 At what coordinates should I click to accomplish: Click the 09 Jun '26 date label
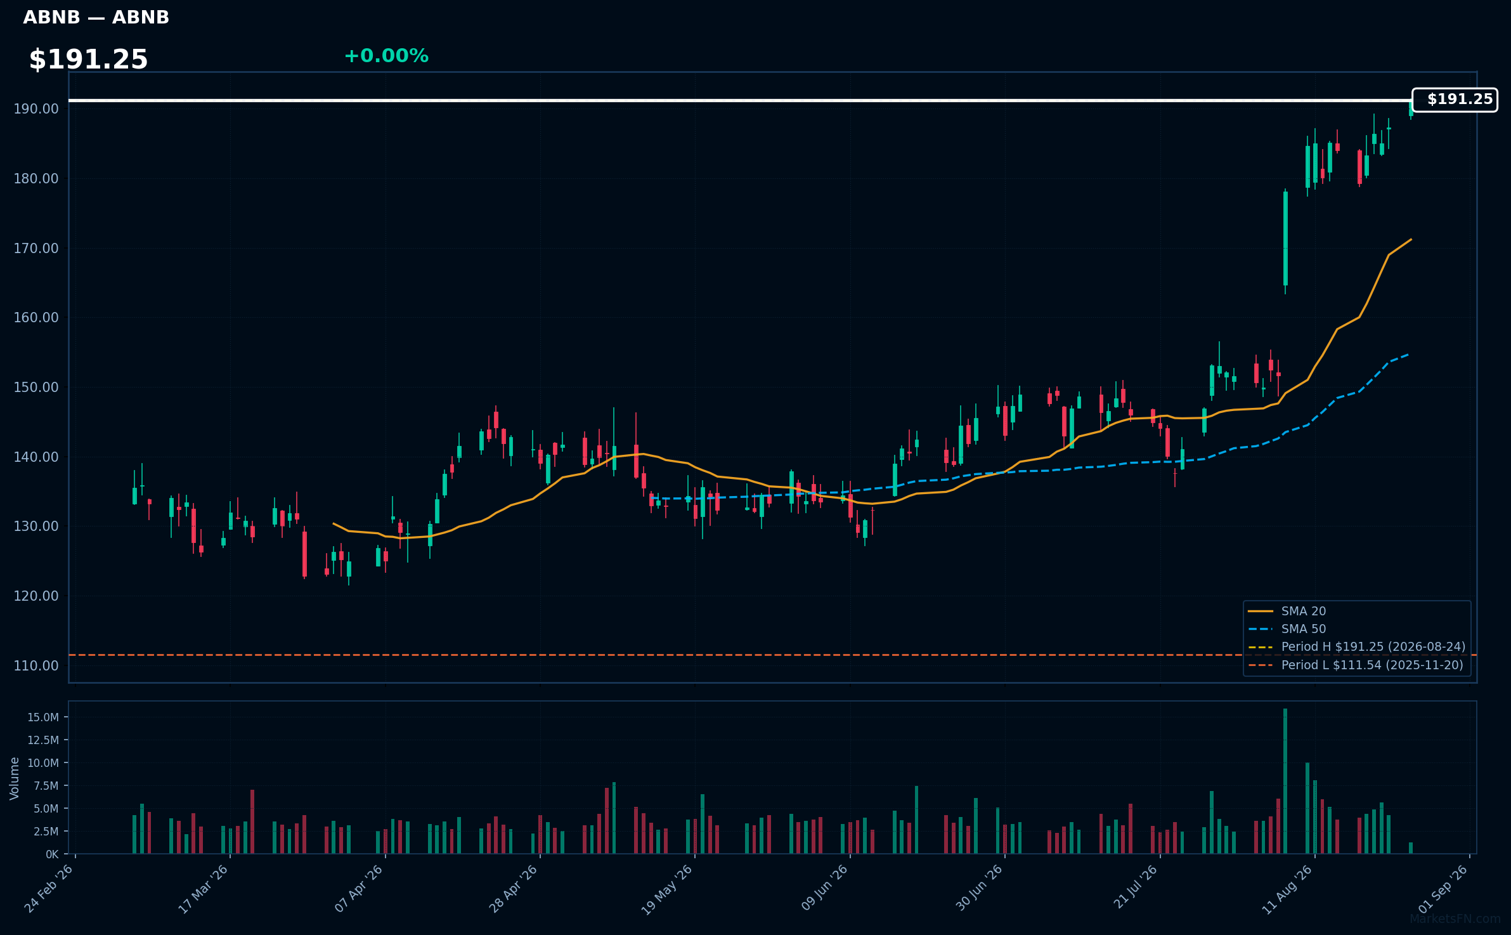[824, 889]
